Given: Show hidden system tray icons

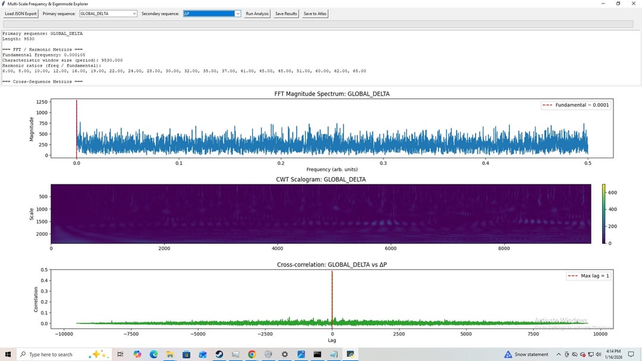Looking at the screenshot, I should 558,354.
